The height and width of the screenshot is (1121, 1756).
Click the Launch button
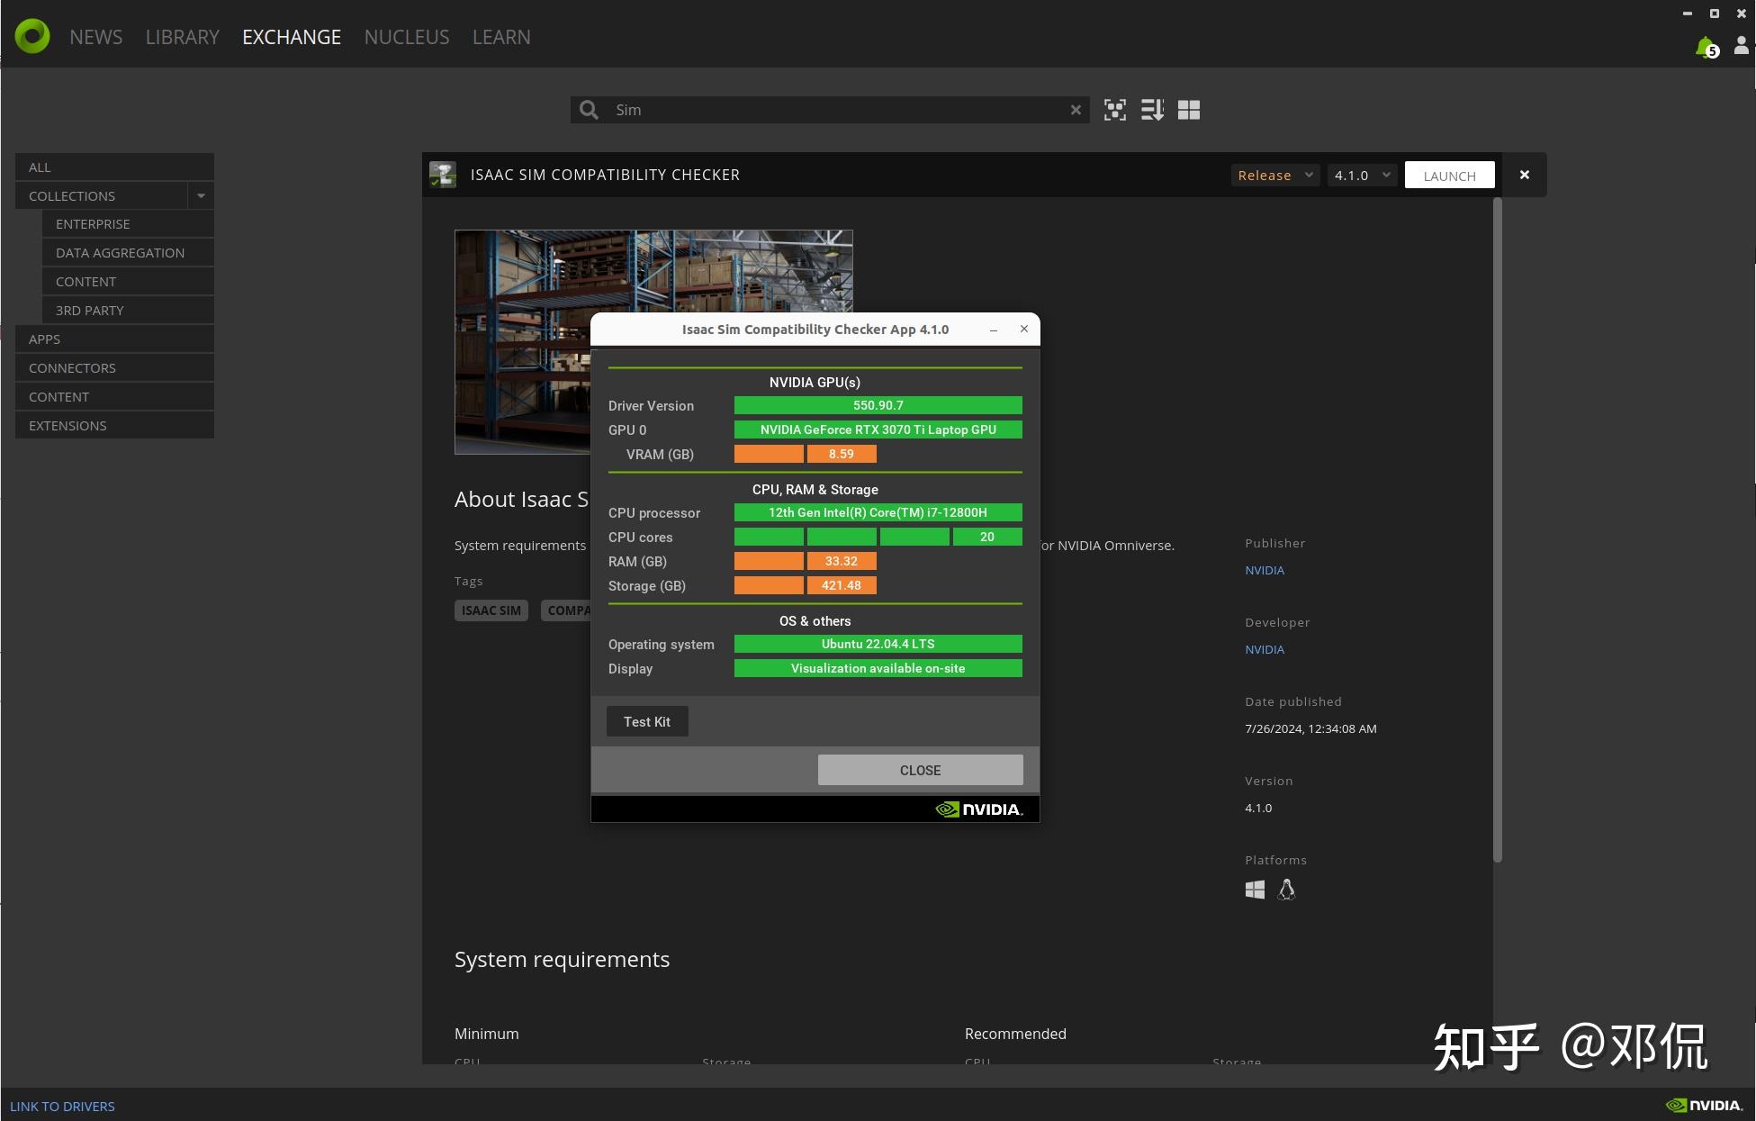pos(1449,175)
